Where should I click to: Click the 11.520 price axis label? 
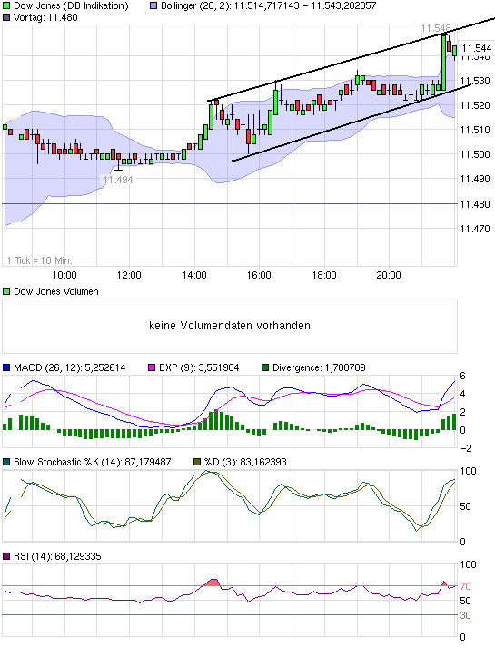[x=475, y=105]
